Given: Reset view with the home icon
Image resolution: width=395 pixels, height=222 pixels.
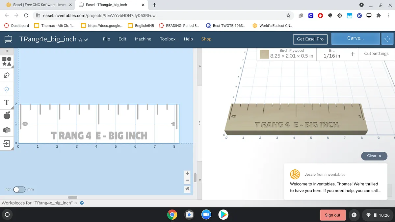Looking at the screenshot, I should point(187,188).
